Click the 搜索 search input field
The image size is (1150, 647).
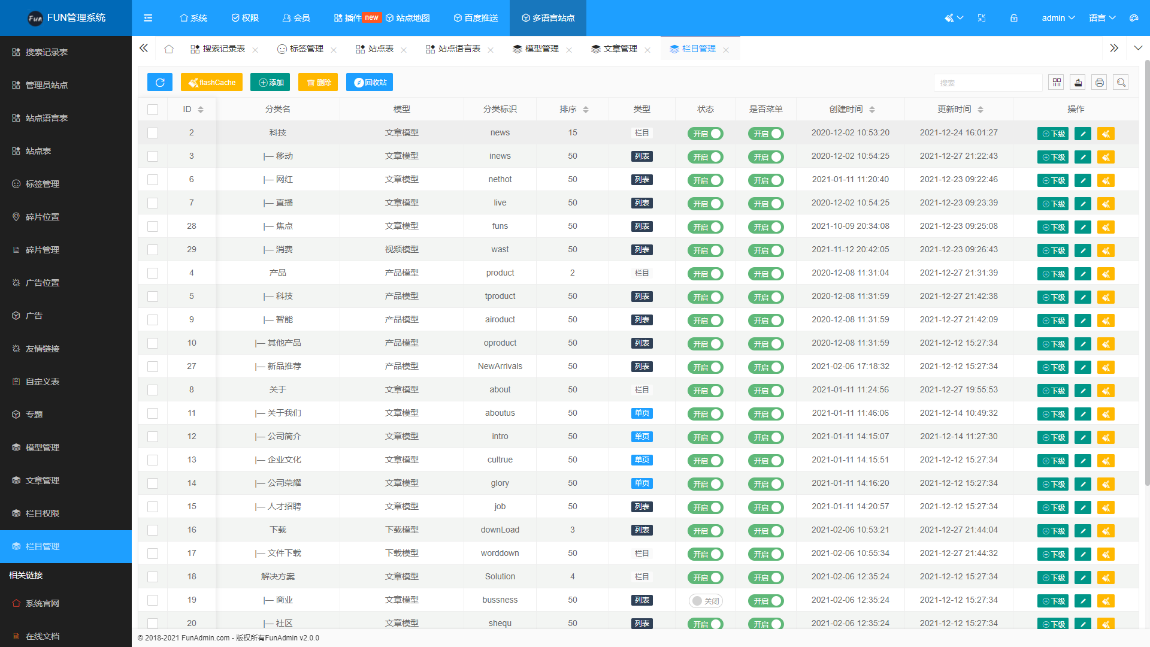(x=987, y=83)
